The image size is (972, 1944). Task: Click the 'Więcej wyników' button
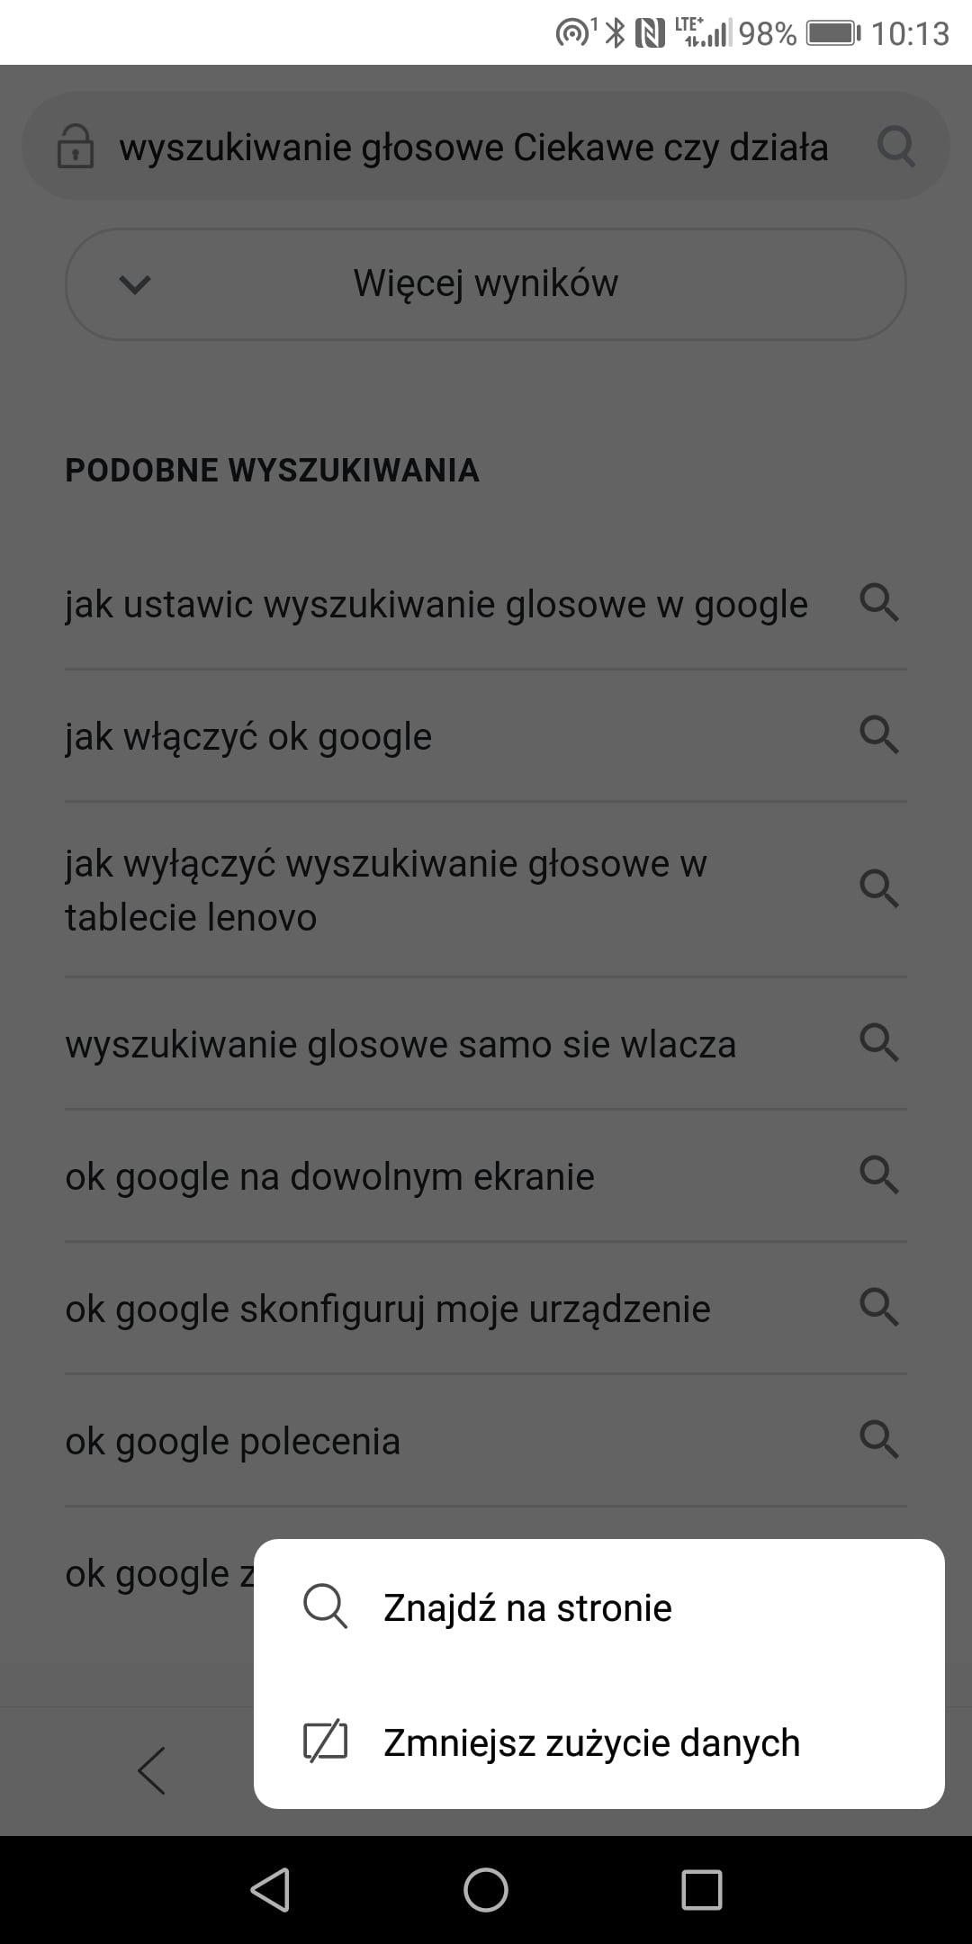486,284
